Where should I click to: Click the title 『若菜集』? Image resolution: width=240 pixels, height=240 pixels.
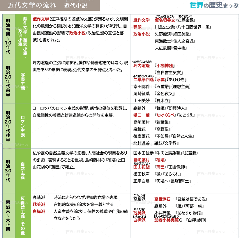(x=163, y=122)
